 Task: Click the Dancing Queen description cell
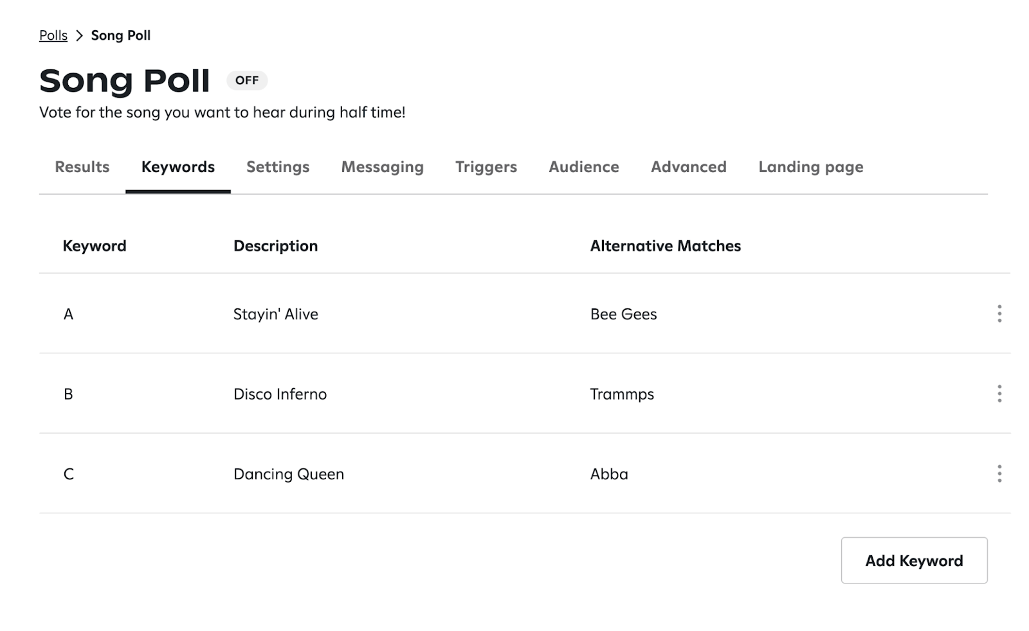[288, 474]
